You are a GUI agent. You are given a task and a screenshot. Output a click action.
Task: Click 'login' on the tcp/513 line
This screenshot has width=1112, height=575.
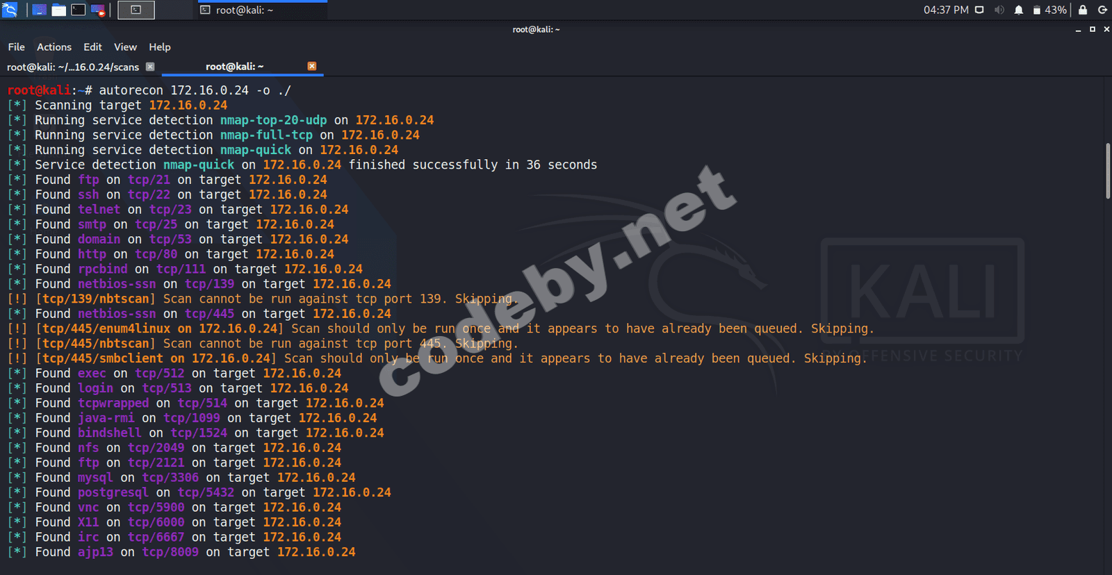pos(95,388)
